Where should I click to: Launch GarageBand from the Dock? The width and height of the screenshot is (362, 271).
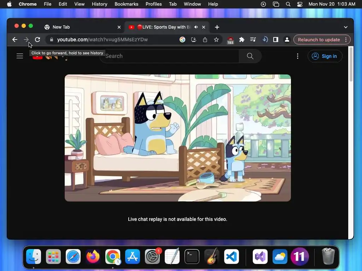pos(212,257)
